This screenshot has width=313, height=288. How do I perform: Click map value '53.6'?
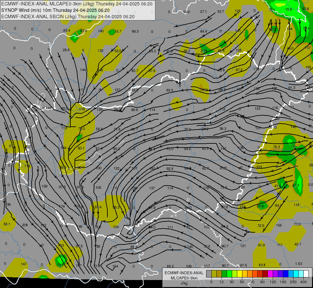coord(260,206)
